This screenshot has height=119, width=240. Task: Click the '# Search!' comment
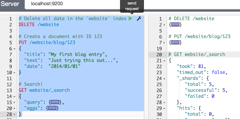coord(31,84)
